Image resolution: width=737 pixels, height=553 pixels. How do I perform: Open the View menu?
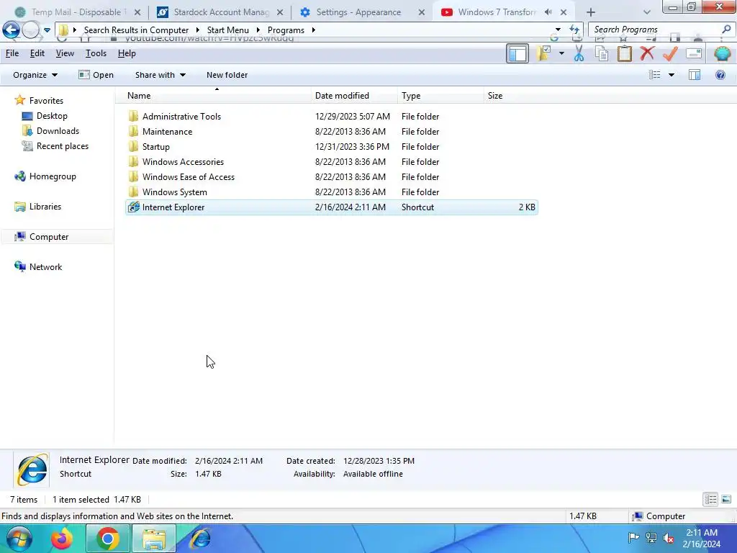click(x=65, y=53)
